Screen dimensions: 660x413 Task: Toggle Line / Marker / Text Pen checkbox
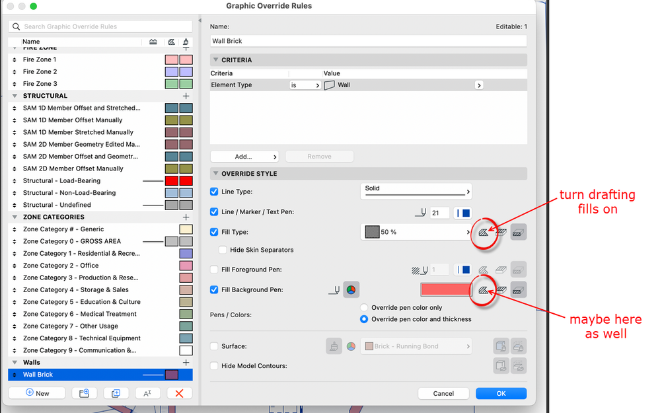coord(214,211)
